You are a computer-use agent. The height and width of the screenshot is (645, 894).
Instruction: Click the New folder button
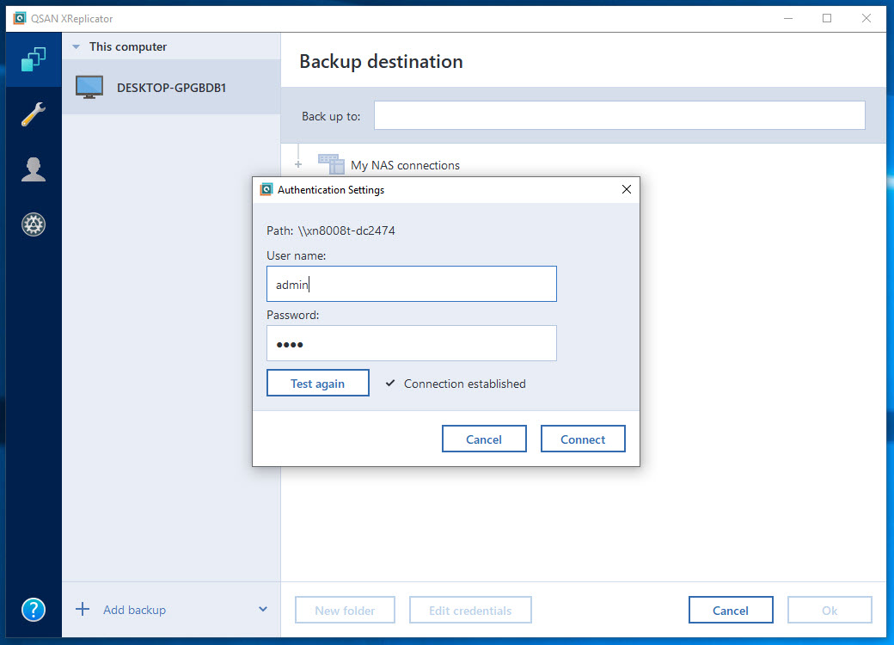(x=345, y=611)
